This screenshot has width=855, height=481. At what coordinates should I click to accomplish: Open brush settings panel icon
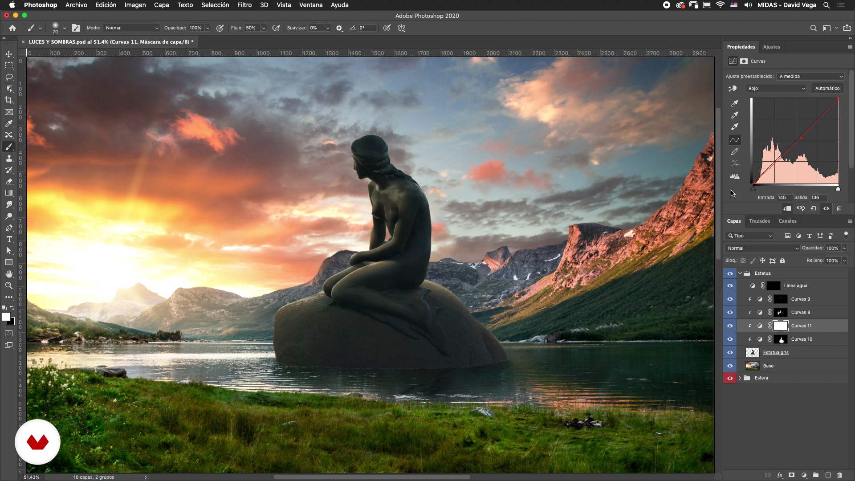point(76,28)
